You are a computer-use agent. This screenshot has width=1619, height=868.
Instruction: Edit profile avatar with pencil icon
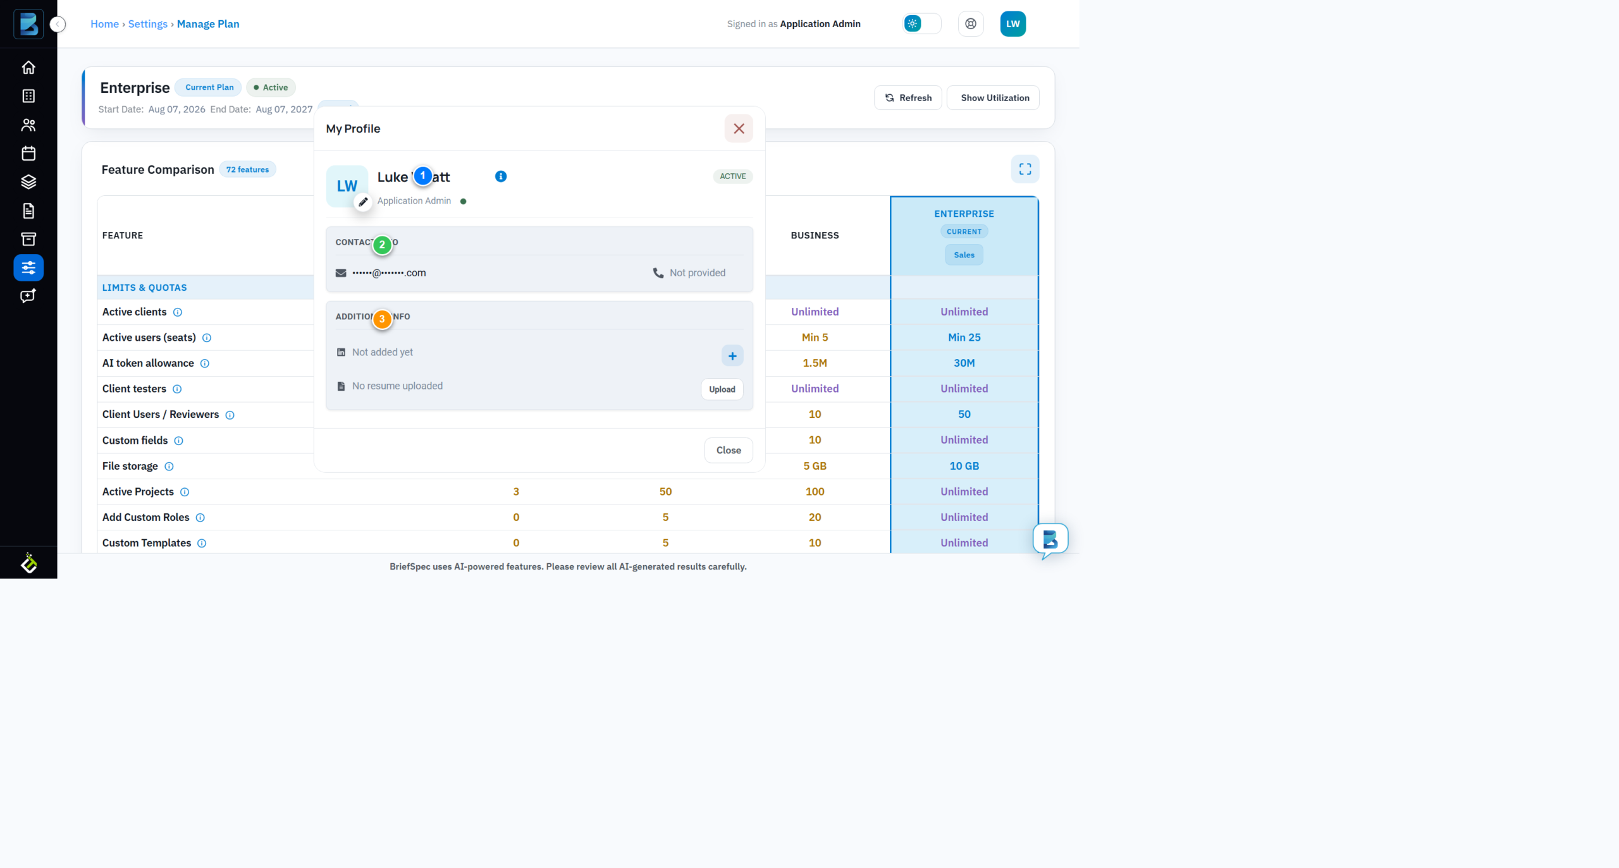[363, 202]
